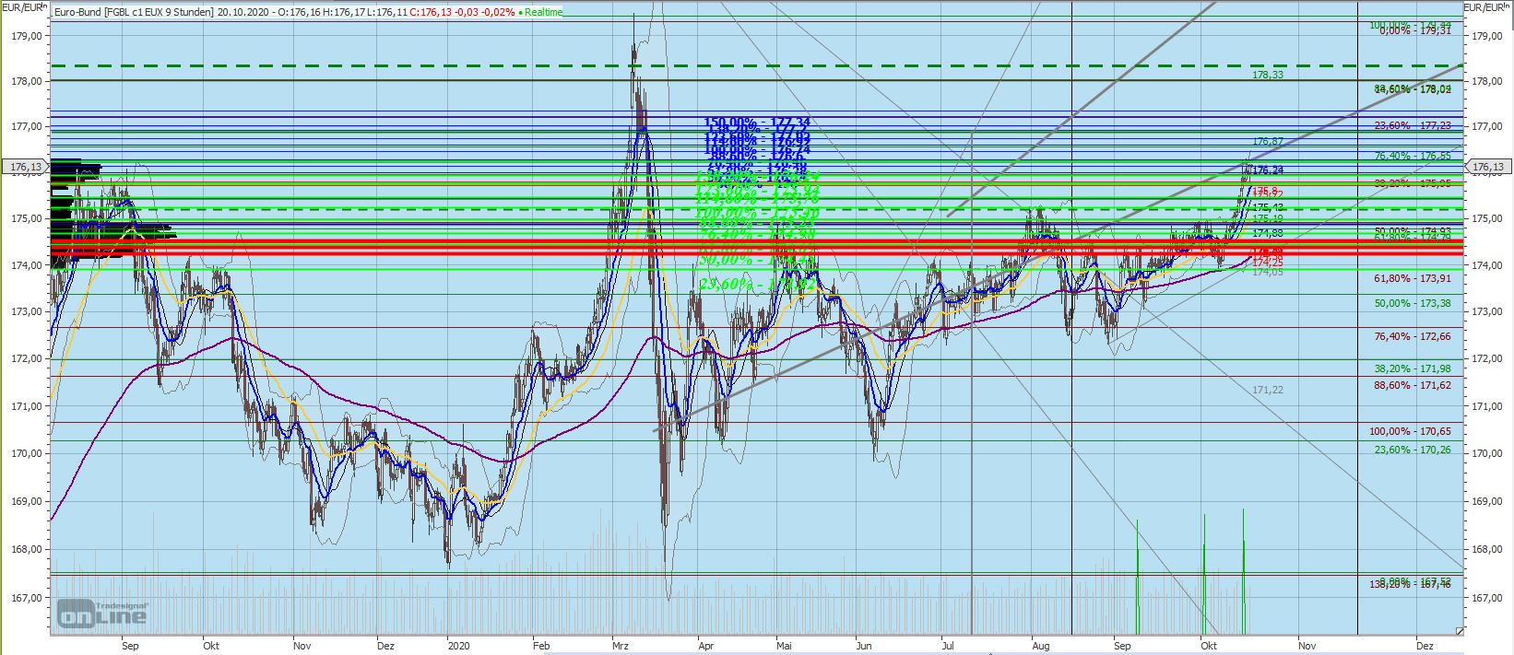Image resolution: width=1514 pixels, height=655 pixels.
Task: Select the 23,60% - 170,26 Fibonacci label
Action: point(1413,450)
